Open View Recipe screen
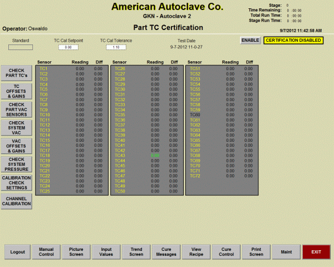 197,252
